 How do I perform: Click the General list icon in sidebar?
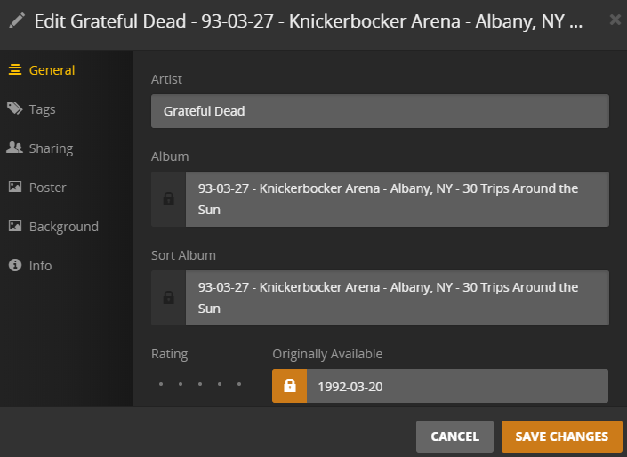pos(14,70)
